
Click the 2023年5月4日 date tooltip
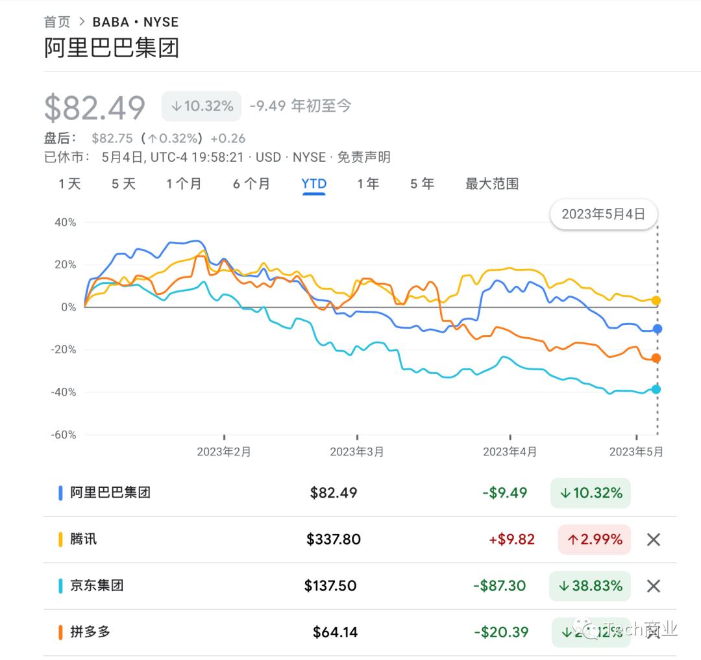pyautogui.click(x=604, y=214)
